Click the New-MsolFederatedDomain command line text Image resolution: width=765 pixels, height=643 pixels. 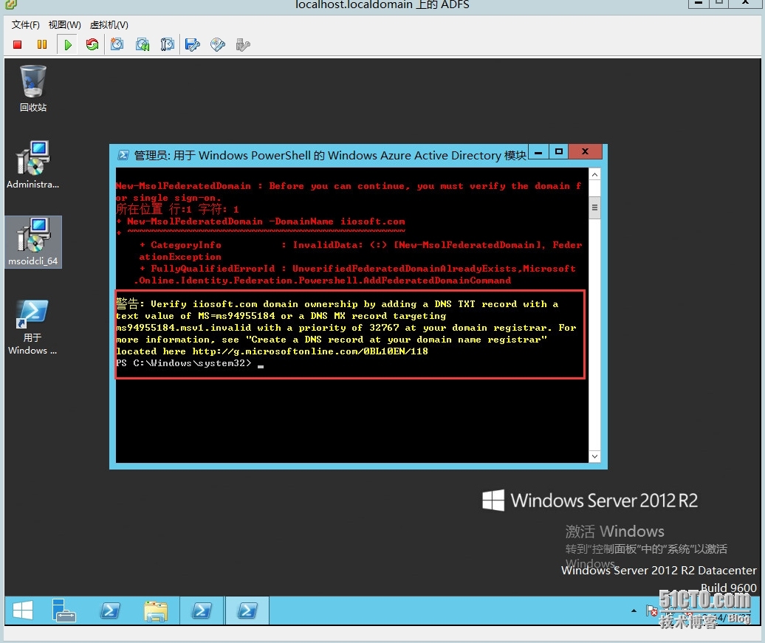click(266, 221)
